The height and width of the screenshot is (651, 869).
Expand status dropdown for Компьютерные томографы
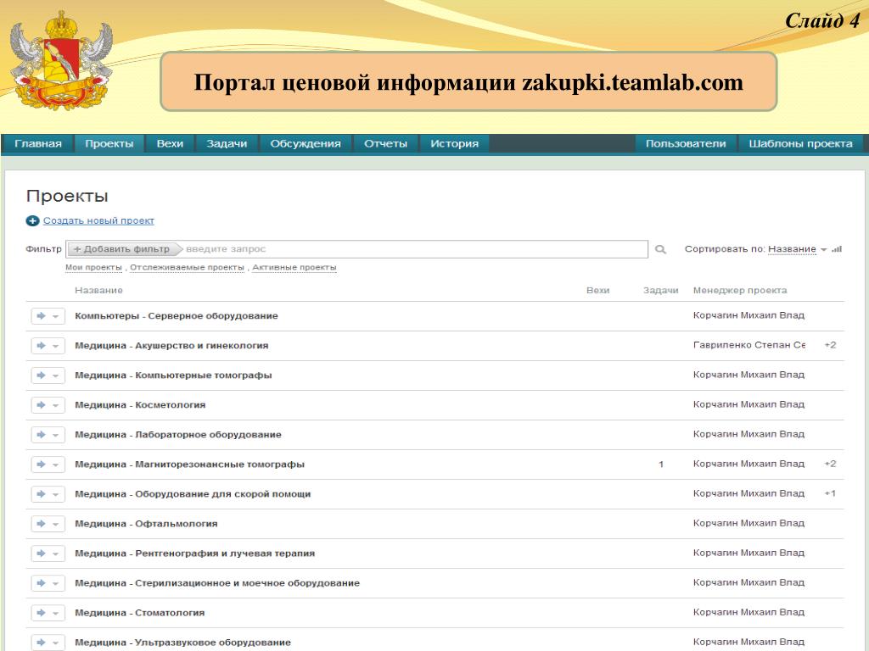[55, 376]
